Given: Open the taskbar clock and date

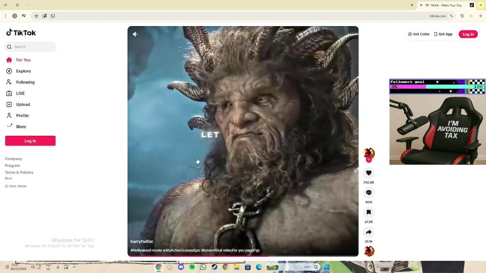Looking at the screenshot, I should pyautogui.click(x=18, y=267).
